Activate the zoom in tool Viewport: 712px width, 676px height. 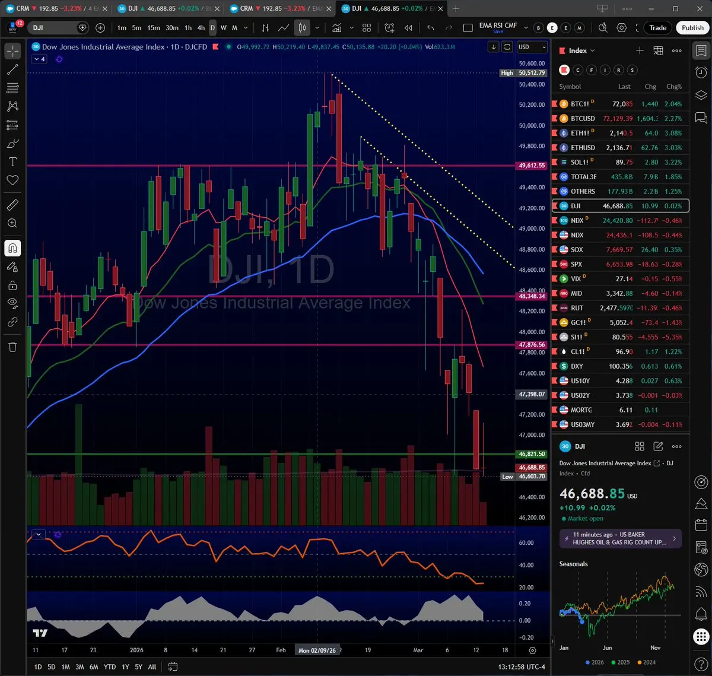click(12, 223)
